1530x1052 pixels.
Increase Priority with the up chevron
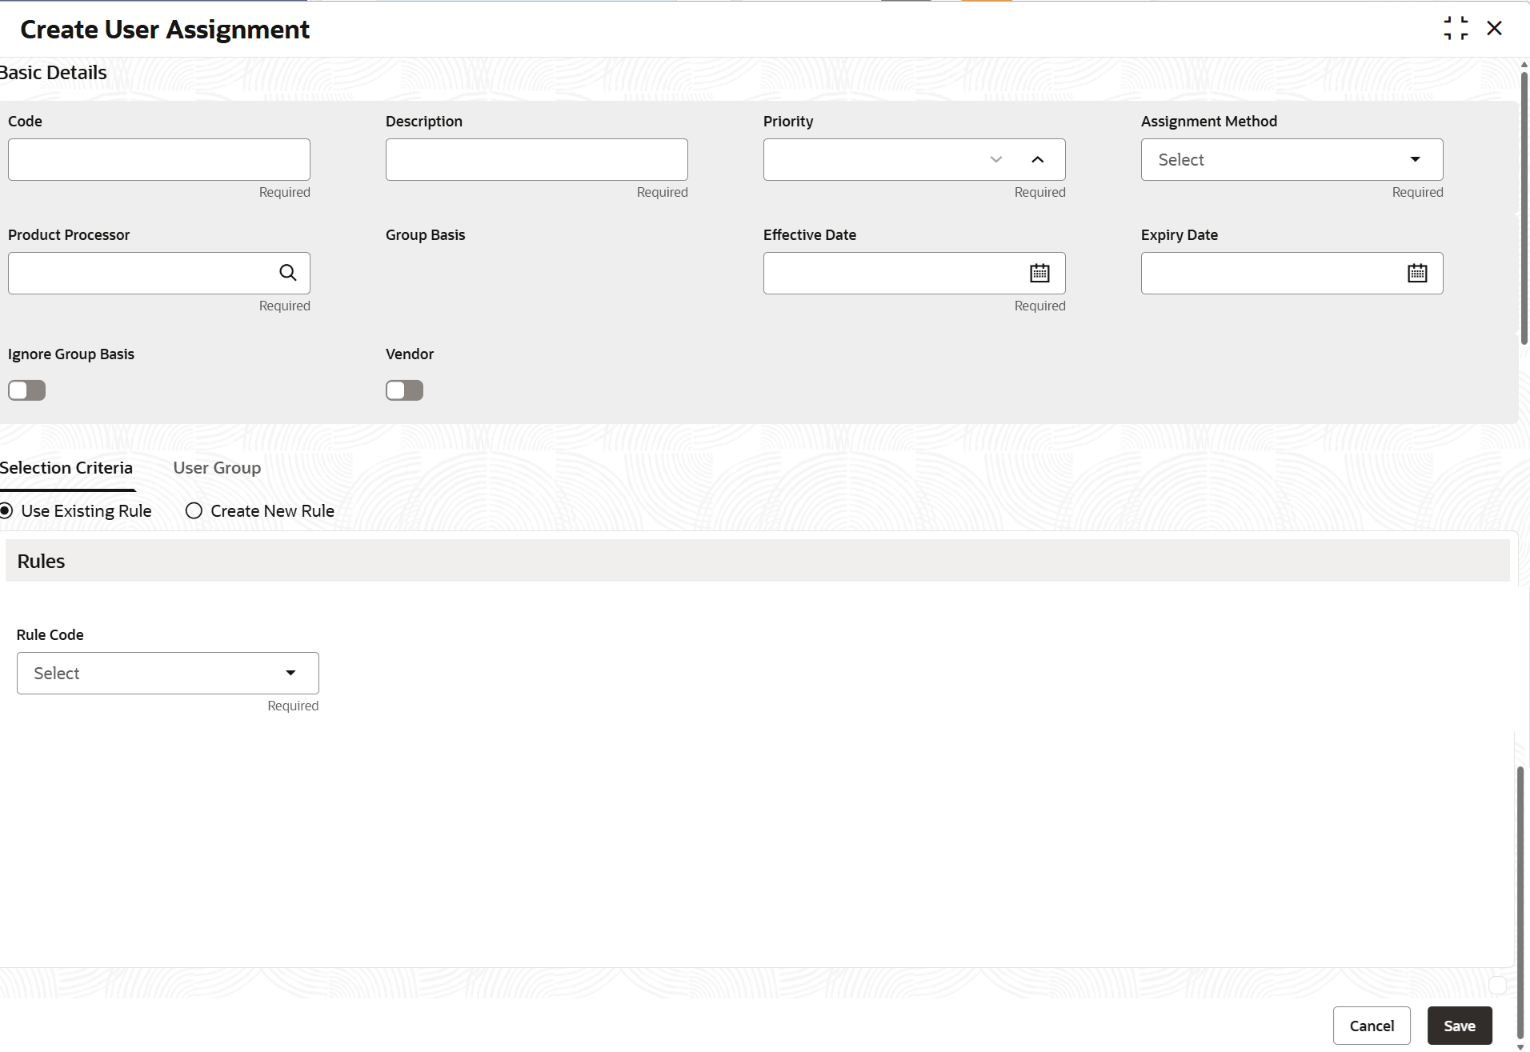click(x=1038, y=159)
